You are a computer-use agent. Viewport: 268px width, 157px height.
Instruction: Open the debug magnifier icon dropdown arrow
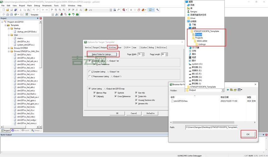point(127,10)
